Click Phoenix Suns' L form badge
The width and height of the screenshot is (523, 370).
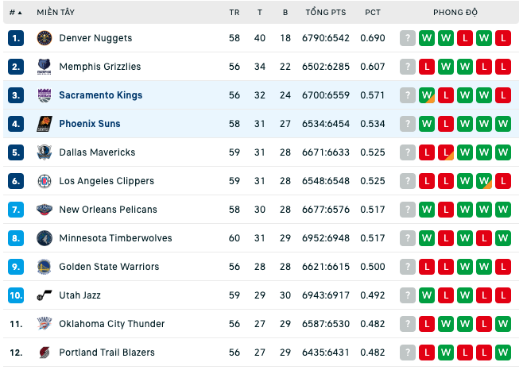pos(446,124)
